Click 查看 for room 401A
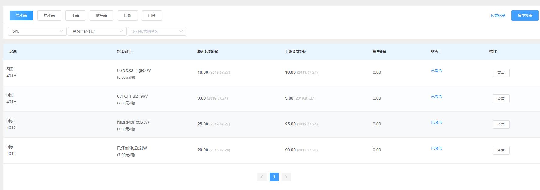 pos(501,73)
